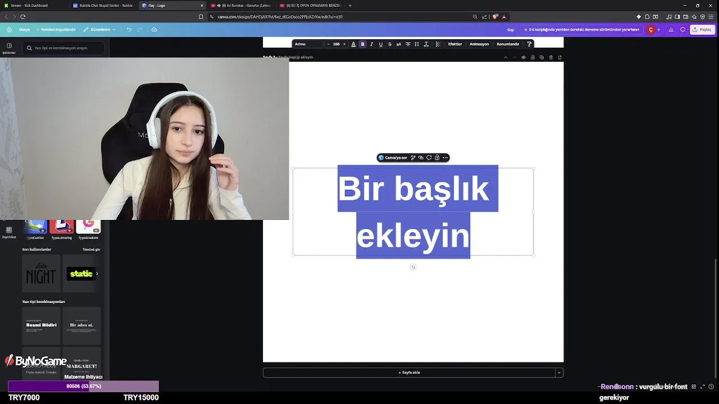Add collaborator with plus icon

click(659, 30)
